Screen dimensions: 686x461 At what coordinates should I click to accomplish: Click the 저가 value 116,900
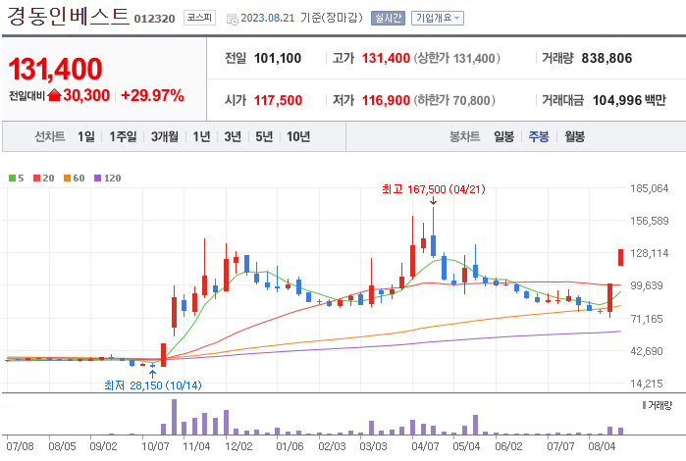tap(386, 101)
